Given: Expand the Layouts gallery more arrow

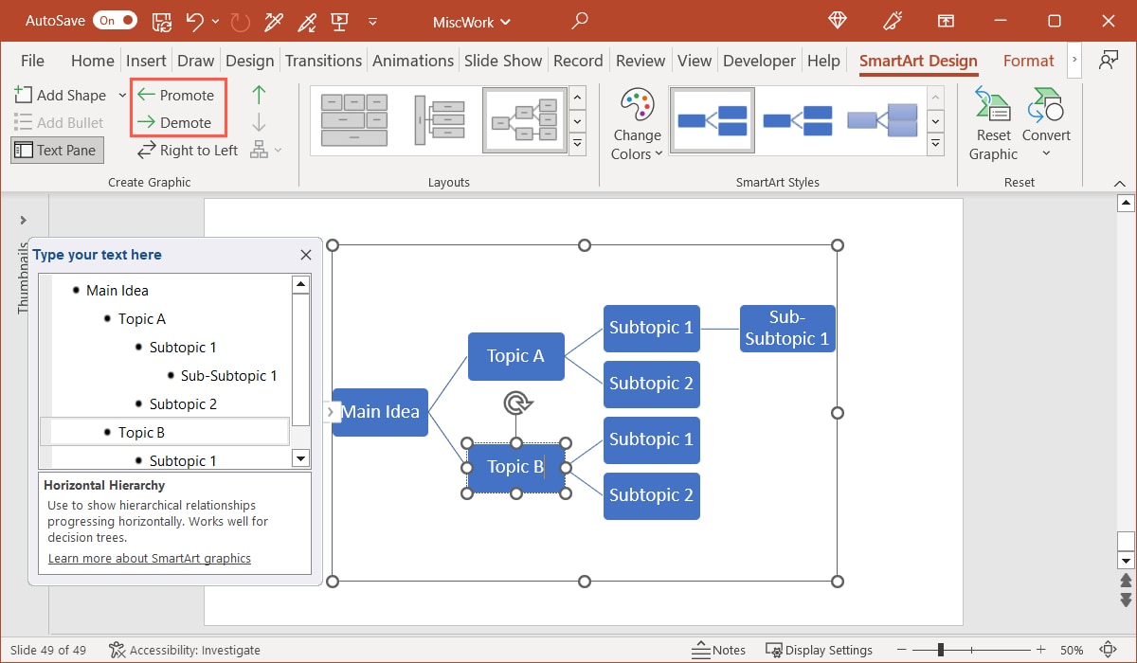Looking at the screenshot, I should pos(577,144).
